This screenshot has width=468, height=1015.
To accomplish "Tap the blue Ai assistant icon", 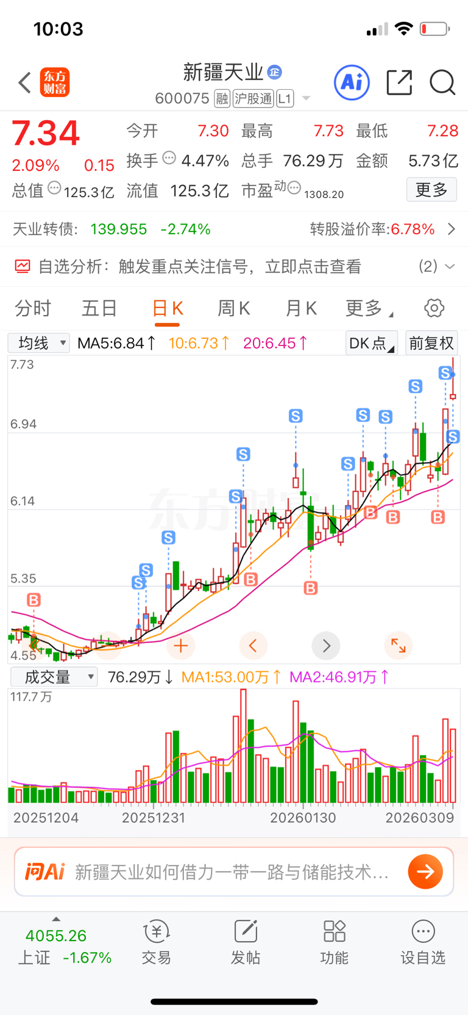I will pyautogui.click(x=352, y=82).
